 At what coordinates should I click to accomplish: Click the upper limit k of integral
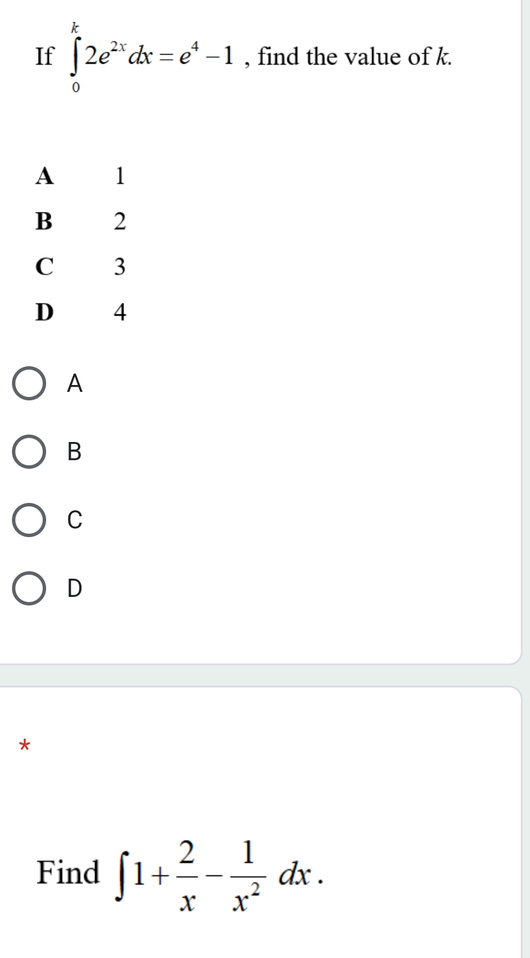75,27
